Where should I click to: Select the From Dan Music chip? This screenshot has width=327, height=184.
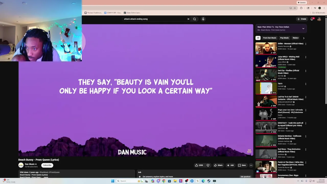[270, 38]
